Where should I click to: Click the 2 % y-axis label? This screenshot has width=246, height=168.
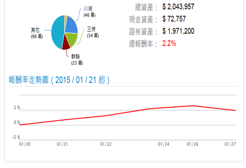click(x=17, y=108)
